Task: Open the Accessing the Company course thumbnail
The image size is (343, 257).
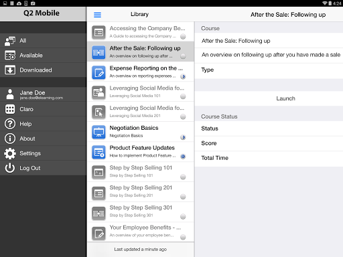Action: point(98,32)
